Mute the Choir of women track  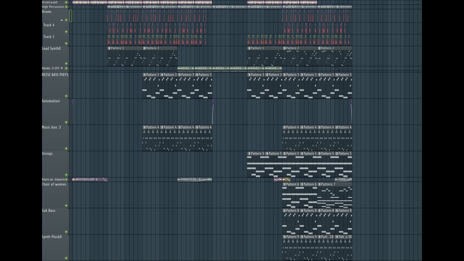coord(66,206)
